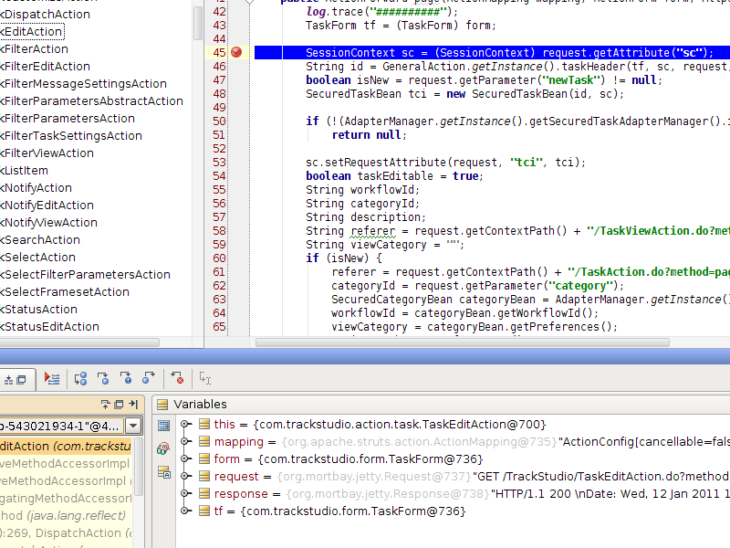The width and height of the screenshot is (730, 548).
Task: Select FilterTaskSettingsAction in the tree
Action: pyautogui.click(x=71, y=135)
